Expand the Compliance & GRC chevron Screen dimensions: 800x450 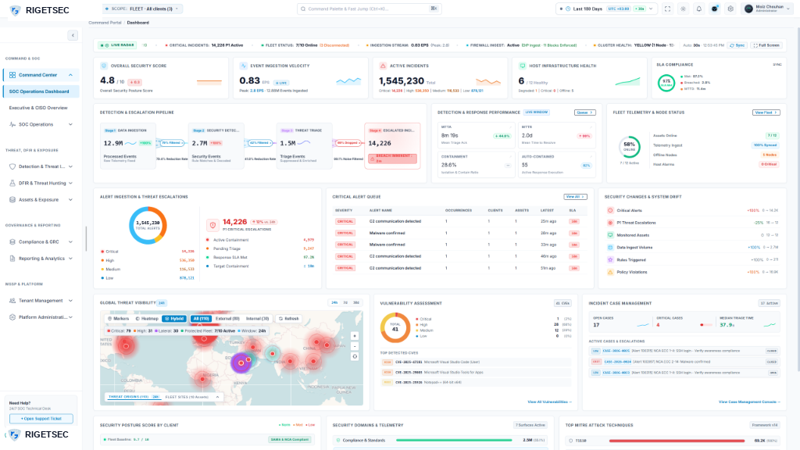70,242
